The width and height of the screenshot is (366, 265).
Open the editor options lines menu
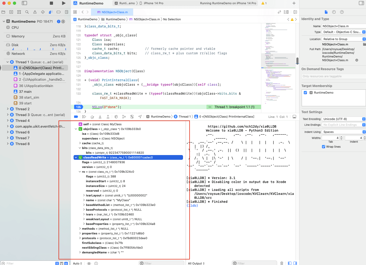pos(286,12)
